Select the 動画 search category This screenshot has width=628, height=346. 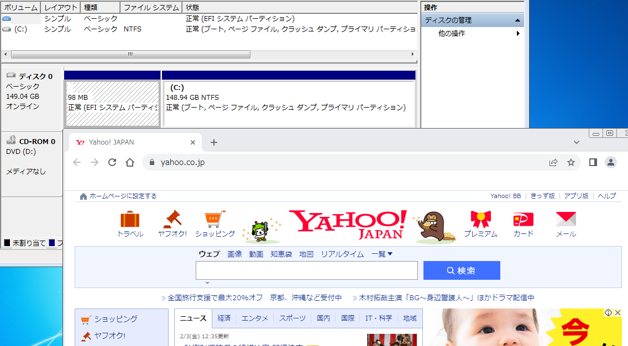256,254
